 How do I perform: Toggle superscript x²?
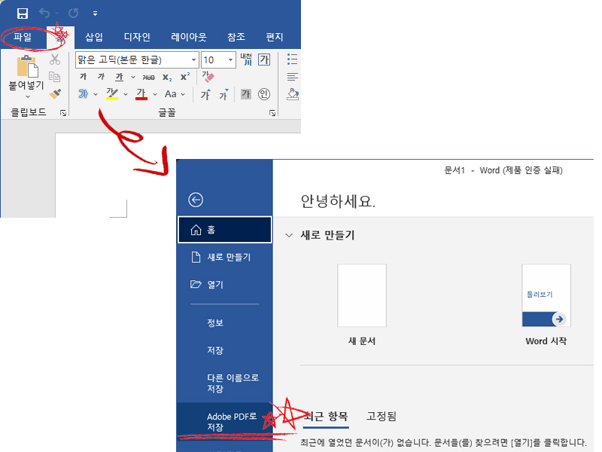click(185, 77)
